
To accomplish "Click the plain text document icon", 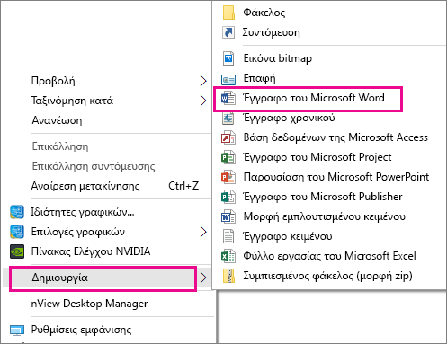I will pyautogui.click(x=228, y=236).
